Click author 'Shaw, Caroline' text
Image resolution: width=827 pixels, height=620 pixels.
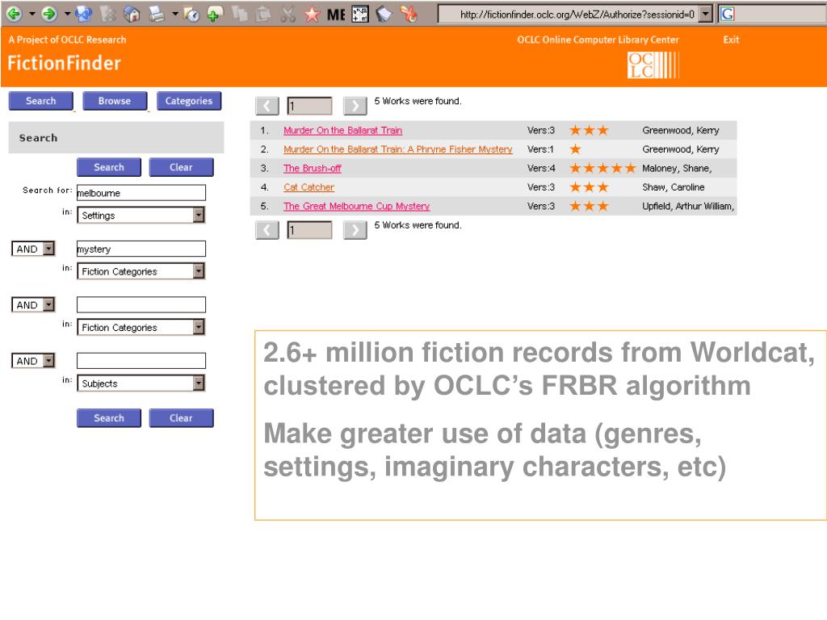(673, 187)
